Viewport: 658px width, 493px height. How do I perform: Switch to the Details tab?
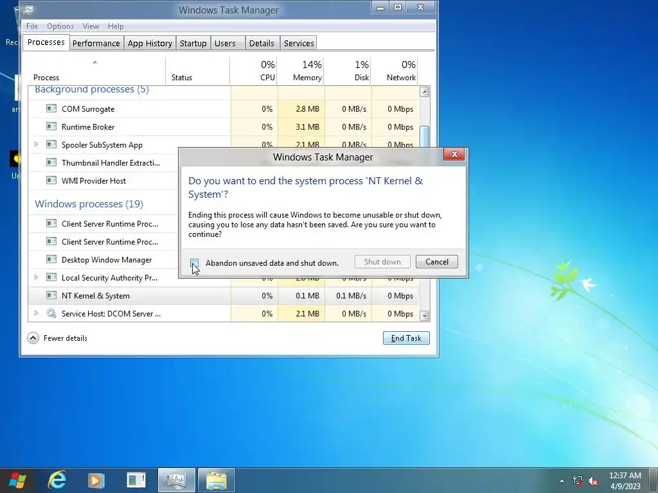click(x=262, y=43)
